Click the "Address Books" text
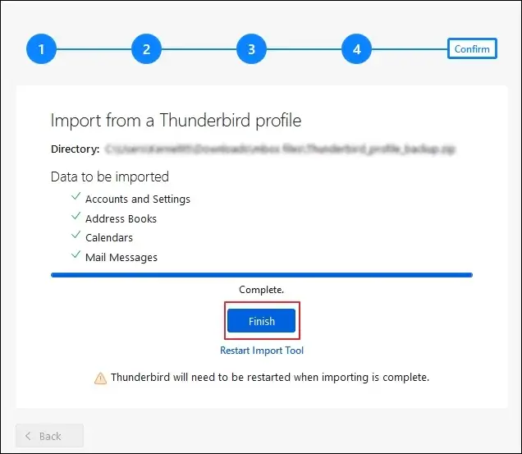 coord(121,218)
